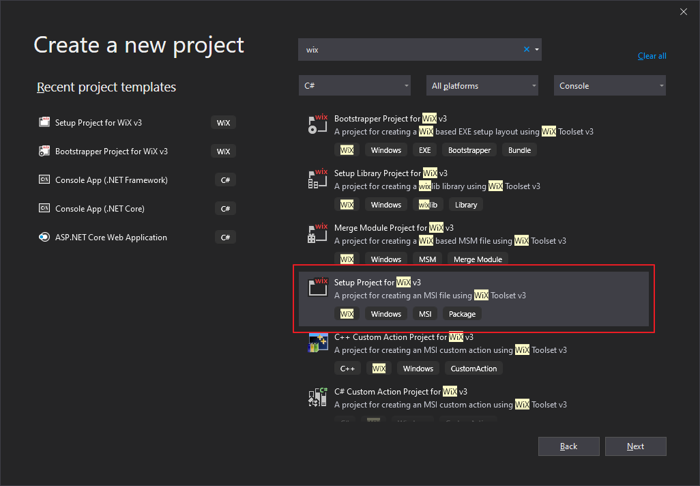Image resolution: width=700 pixels, height=486 pixels.
Task: Click the ASP.NET Core Web Application icon
Action: tap(44, 237)
